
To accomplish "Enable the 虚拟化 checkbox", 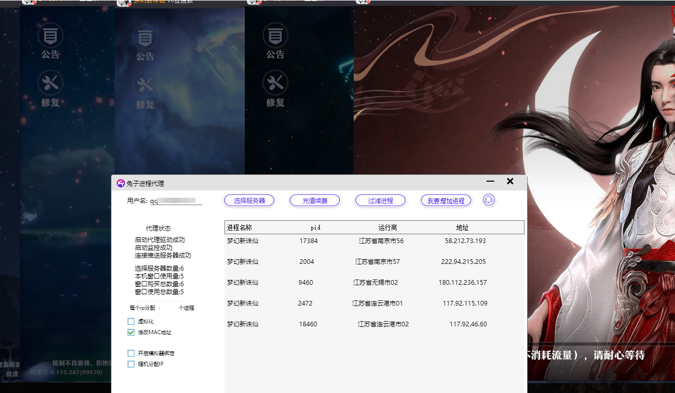I will pyautogui.click(x=131, y=322).
